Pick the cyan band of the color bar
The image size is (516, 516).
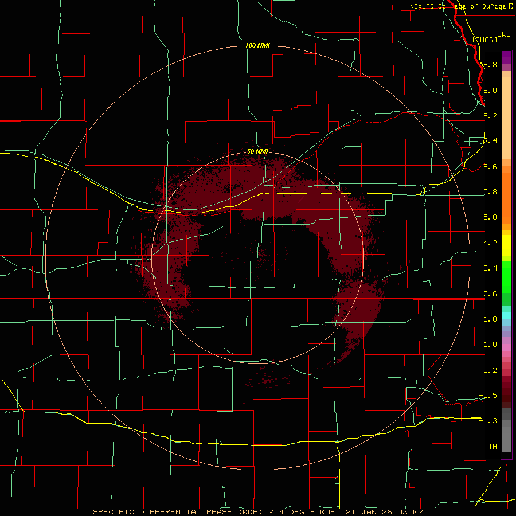(506, 315)
